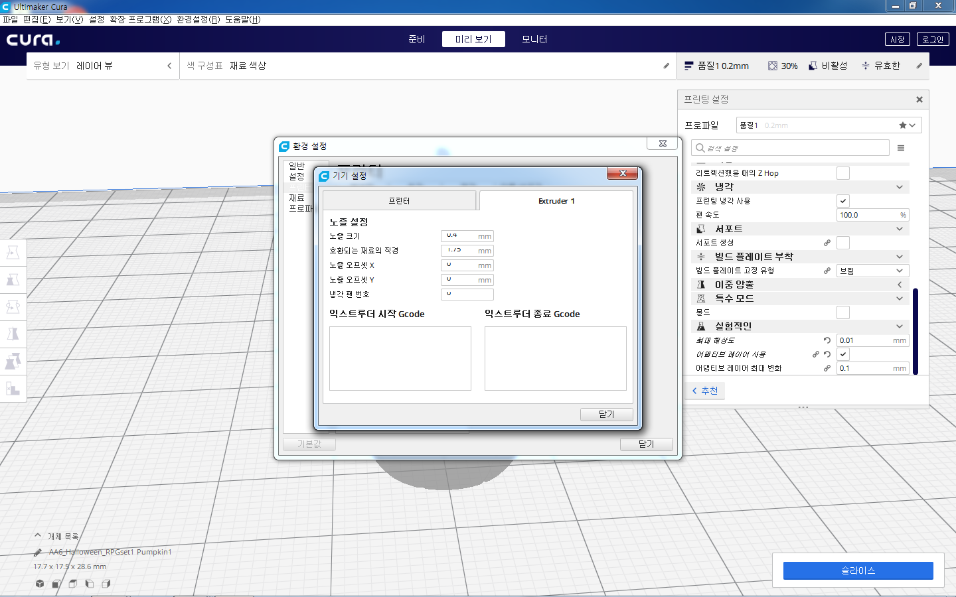Image resolution: width=956 pixels, height=597 pixels.
Task: Click pencil icon next to Pumpkin1 filename
Action: [x=38, y=552]
